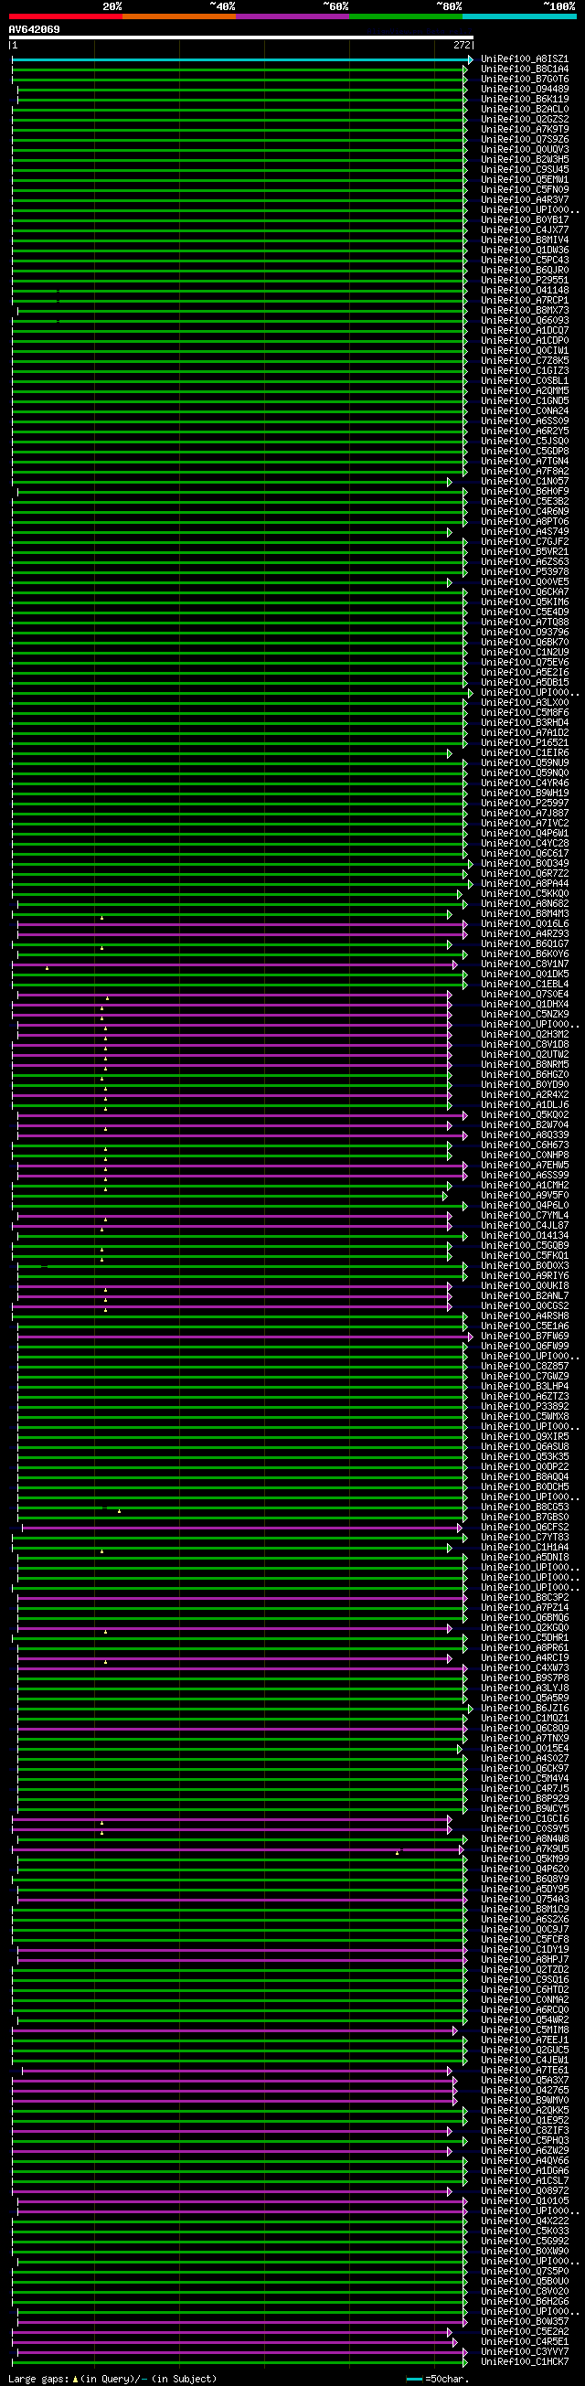Select hit label UniRef100_A8PA44

[x=525, y=885]
